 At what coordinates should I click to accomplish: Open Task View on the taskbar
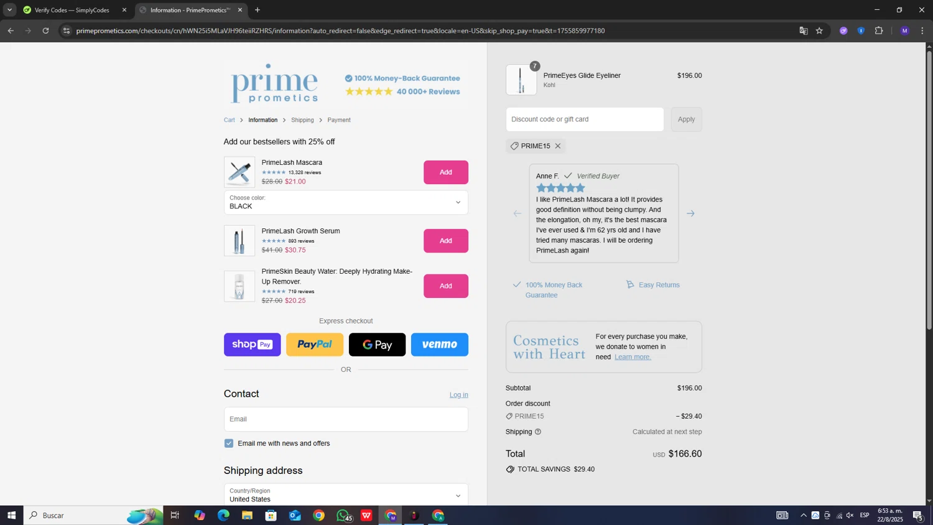coord(175,515)
